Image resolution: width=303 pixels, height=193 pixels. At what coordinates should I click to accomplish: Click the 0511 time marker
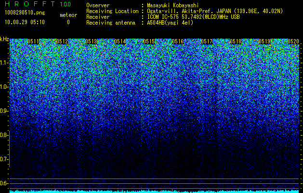tap(33, 41)
